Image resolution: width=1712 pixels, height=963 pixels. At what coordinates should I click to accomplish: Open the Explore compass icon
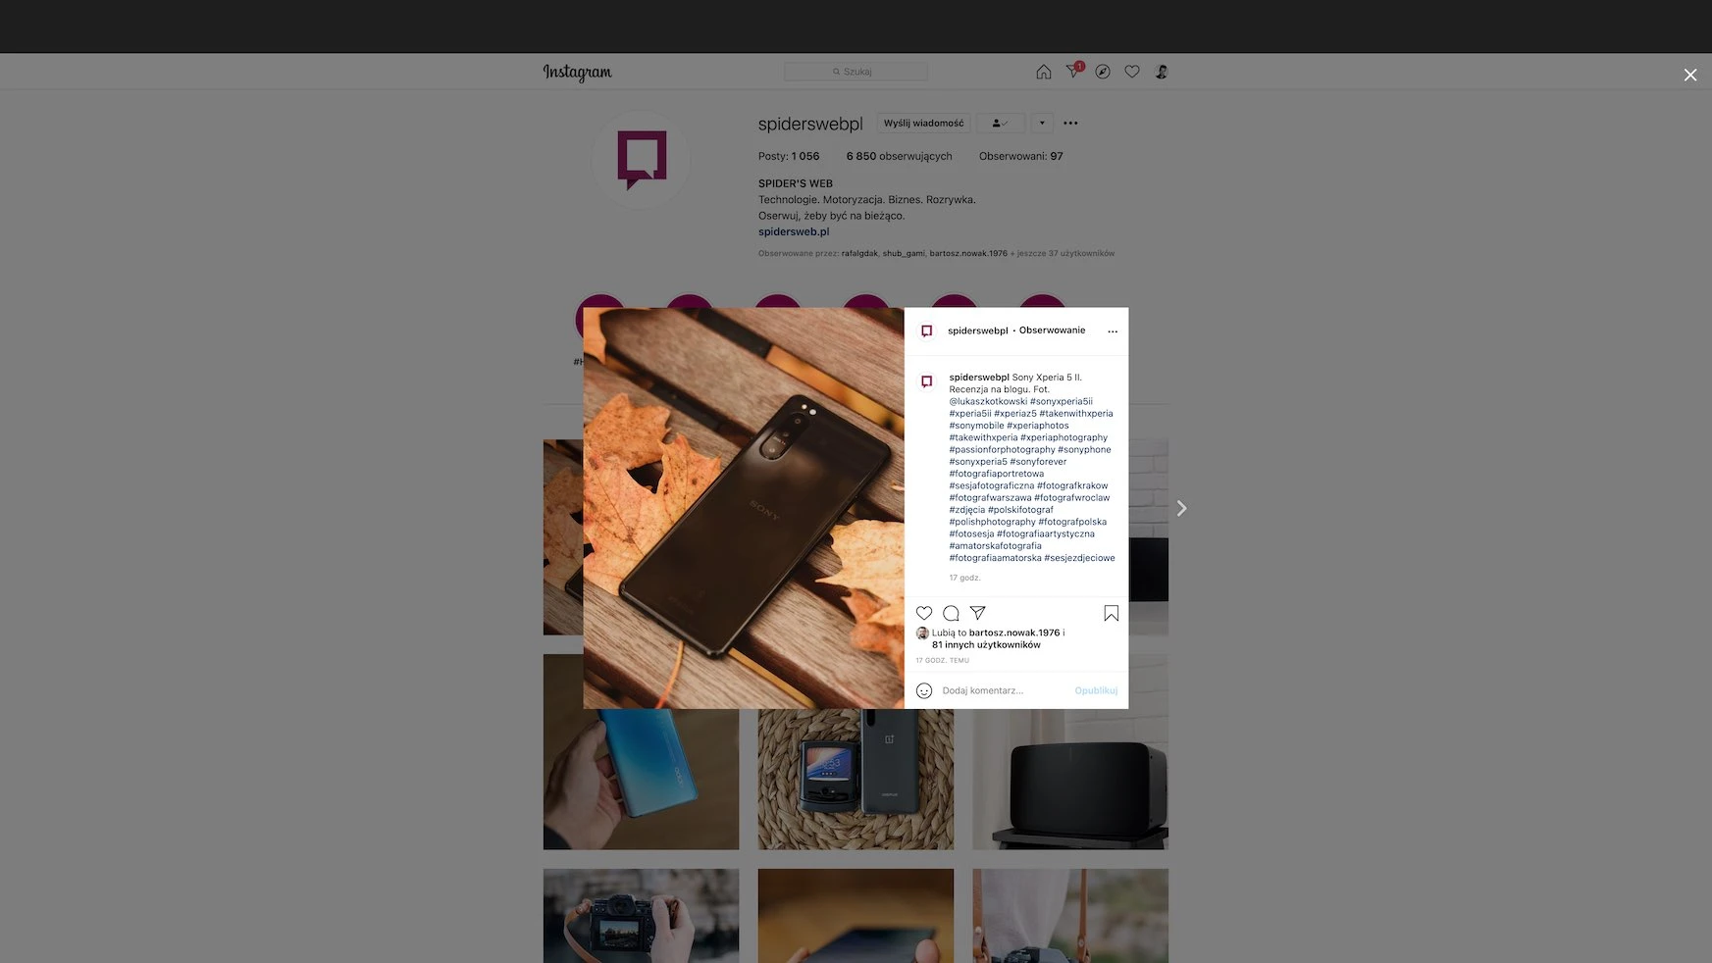(1103, 72)
